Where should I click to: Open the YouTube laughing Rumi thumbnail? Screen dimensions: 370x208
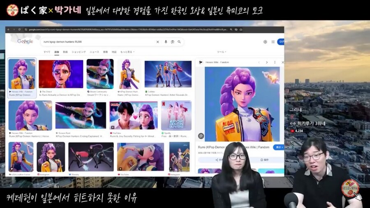pyautogui.click(x=141, y=157)
